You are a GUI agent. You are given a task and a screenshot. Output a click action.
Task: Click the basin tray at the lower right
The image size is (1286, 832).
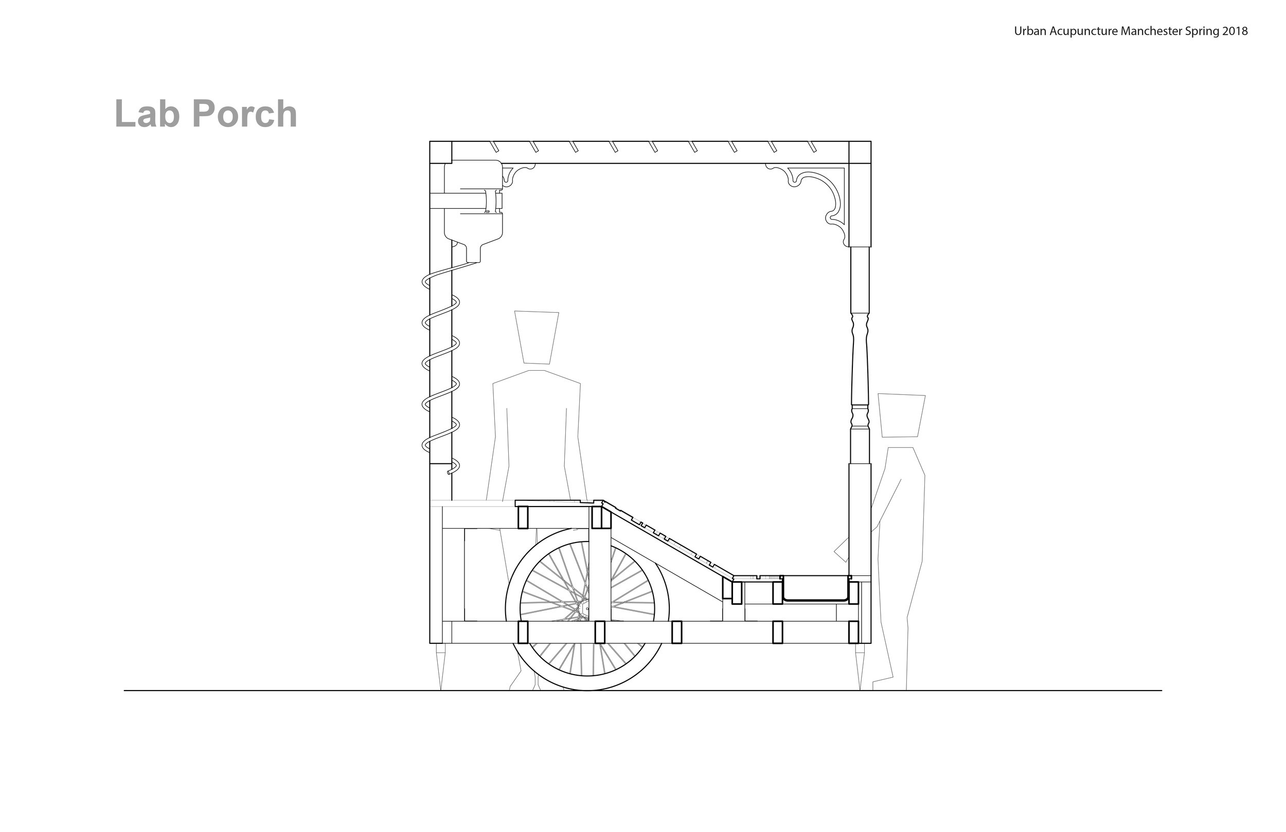pyautogui.click(x=815, y=588)
